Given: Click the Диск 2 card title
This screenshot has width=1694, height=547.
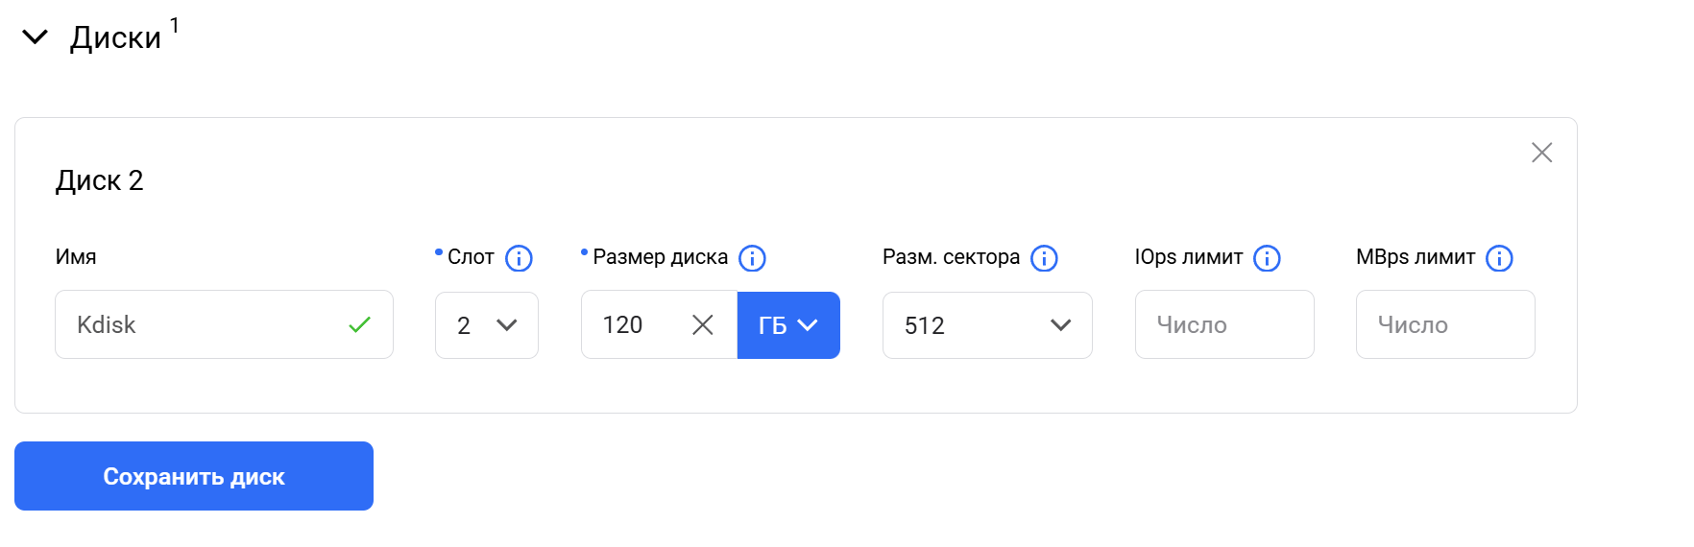Looking at the screenshot, I should 100,180.
